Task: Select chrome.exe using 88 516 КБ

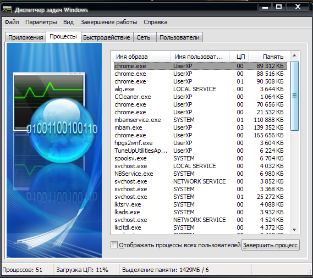Action: tap(200, 74)
